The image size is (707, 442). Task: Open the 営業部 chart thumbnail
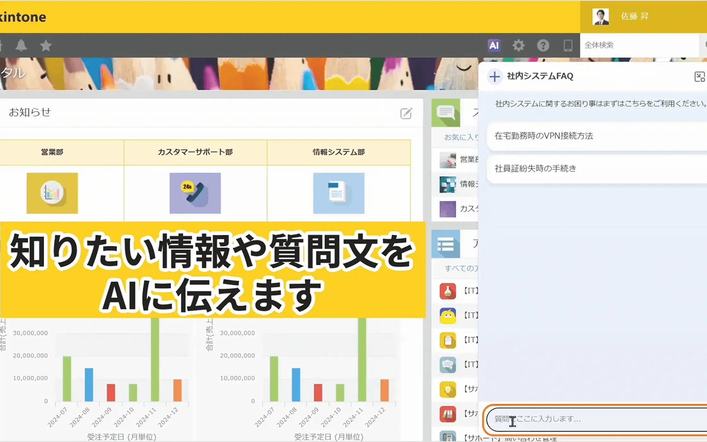tap(52, 193)
